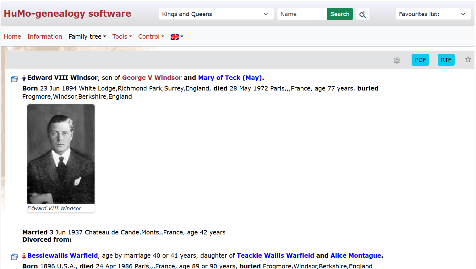Click the advanced search magnifier icon
This screenshot has width=476, height=269.
pyautogui.click(x=363, y=14)
